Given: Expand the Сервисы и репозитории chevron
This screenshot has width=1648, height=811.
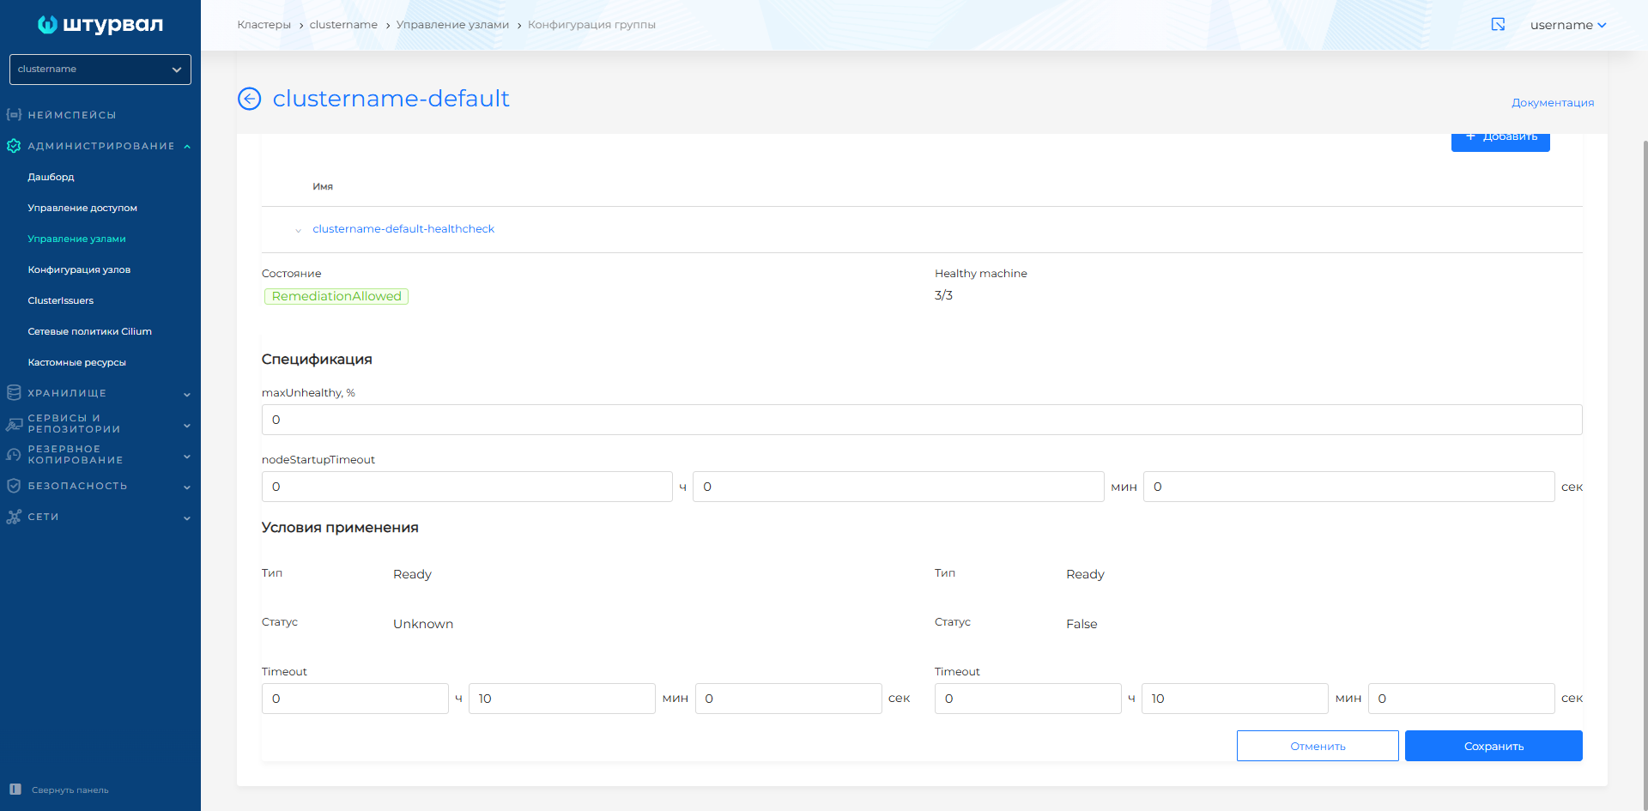Looking at the screenshot, I should [187, 426].
